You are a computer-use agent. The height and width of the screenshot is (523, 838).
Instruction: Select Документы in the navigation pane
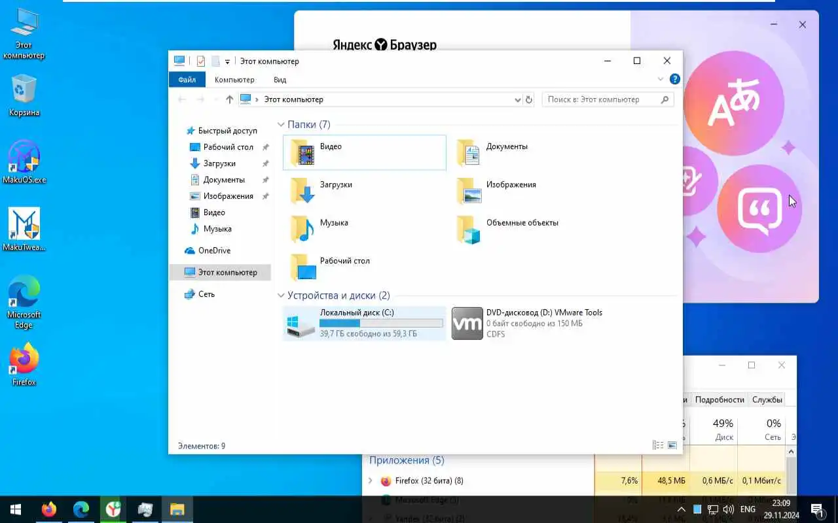224,180
